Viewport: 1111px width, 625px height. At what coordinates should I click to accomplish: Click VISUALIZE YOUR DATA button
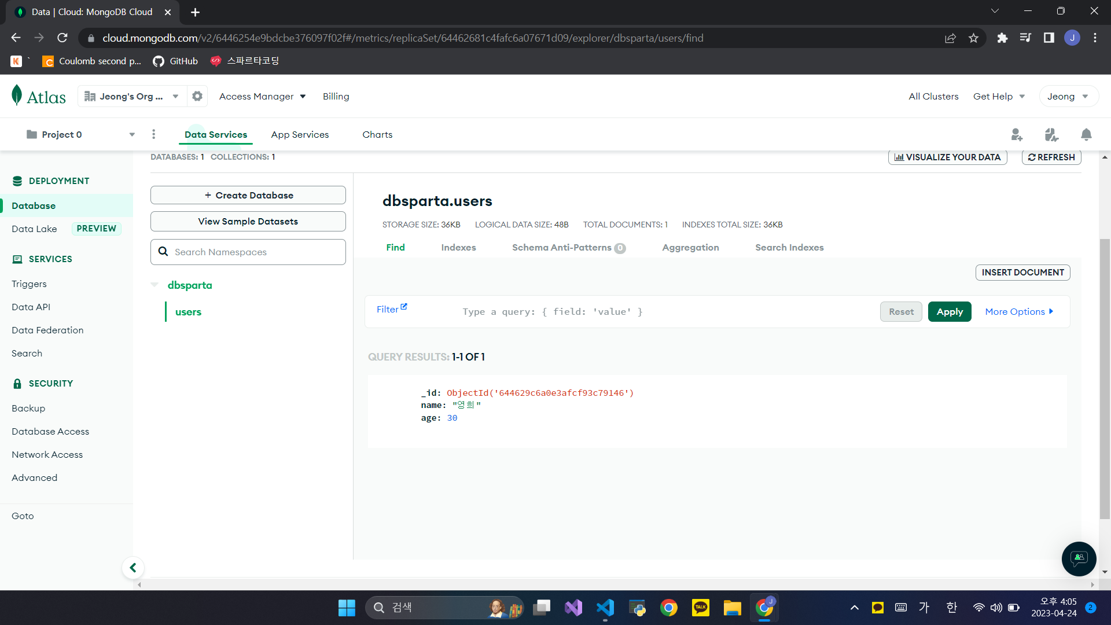click(x=947, y=157)
